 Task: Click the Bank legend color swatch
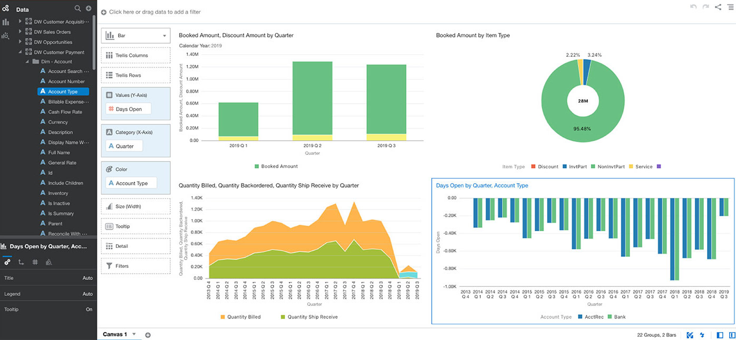610,317
